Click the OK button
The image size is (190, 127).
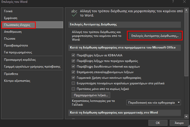click(x=158, y=123)
